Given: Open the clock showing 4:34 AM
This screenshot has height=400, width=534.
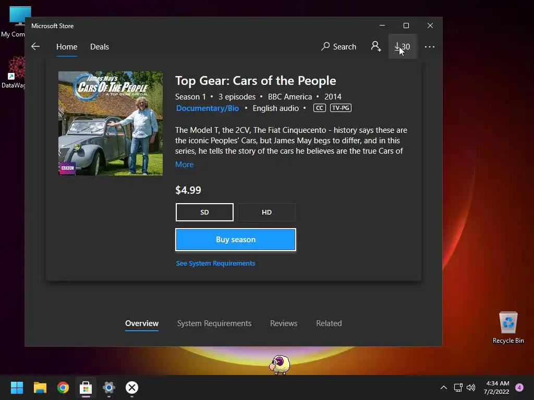Looking at the screenshot, I should (496, 387).
